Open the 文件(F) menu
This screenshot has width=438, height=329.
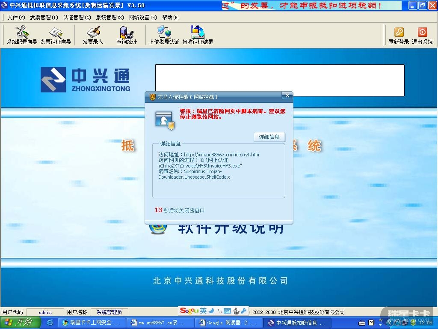[x=16, y=17]
